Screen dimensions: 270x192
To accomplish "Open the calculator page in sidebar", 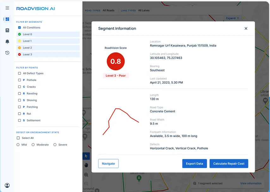I will coord(7,30).
